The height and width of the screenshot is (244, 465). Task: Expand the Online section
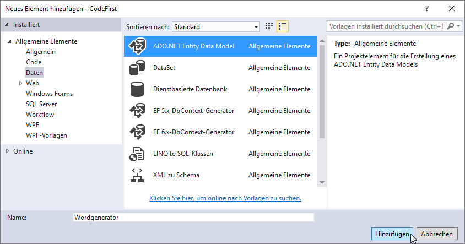[x=7, y=151]
